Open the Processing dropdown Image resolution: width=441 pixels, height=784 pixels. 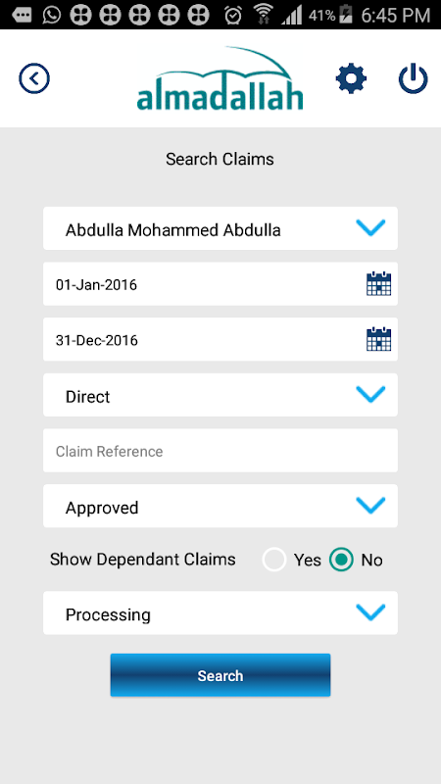coord(220,613)
